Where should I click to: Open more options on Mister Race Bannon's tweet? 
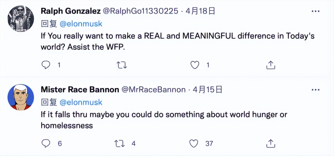[315, 90]
